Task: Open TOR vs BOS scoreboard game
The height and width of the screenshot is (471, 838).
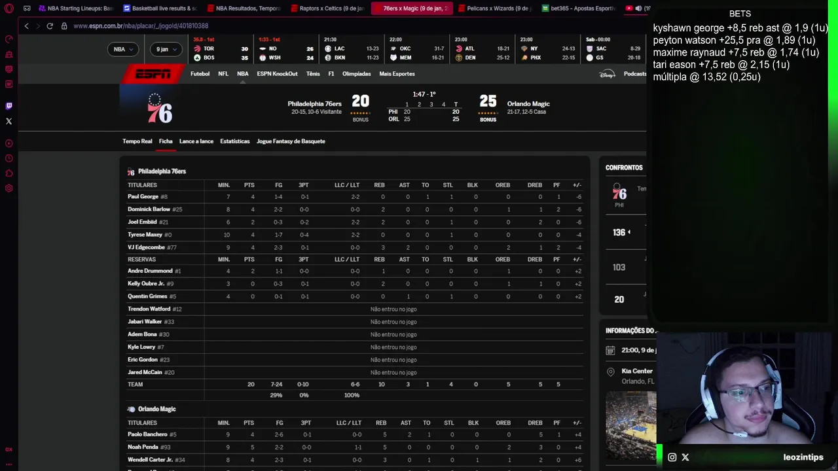Action: coord(220,49)
